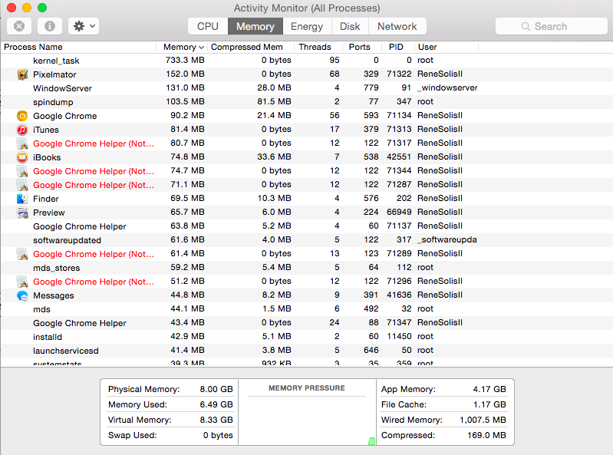613x455 pixels.
Task: Click the Quit Process (X) toolbar icon
Action: point(19,26)
